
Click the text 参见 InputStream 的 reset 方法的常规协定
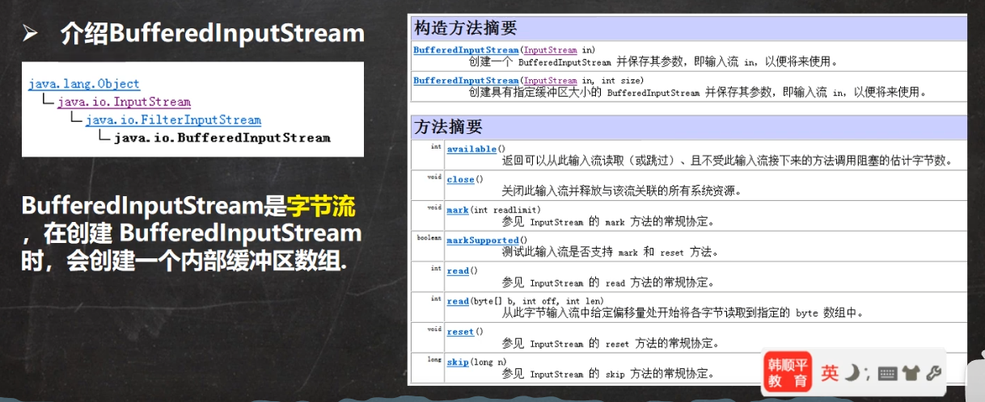click(611, 344)
